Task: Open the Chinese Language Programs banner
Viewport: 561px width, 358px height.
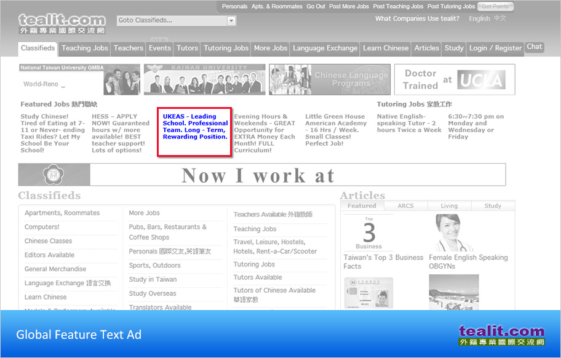Action: pyautogui.click(x=328, y=79)
